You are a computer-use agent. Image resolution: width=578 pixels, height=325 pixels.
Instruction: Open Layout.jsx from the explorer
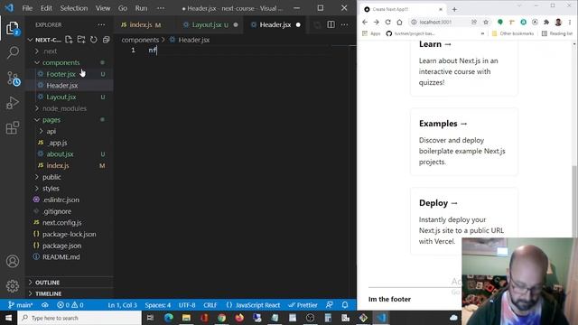pos(61,97)
